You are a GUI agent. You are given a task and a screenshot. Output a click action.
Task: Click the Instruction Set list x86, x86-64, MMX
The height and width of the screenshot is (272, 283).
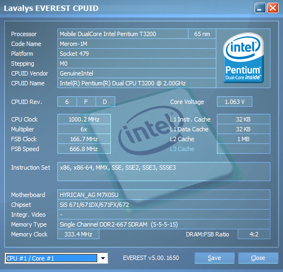[x=164, y=171]
